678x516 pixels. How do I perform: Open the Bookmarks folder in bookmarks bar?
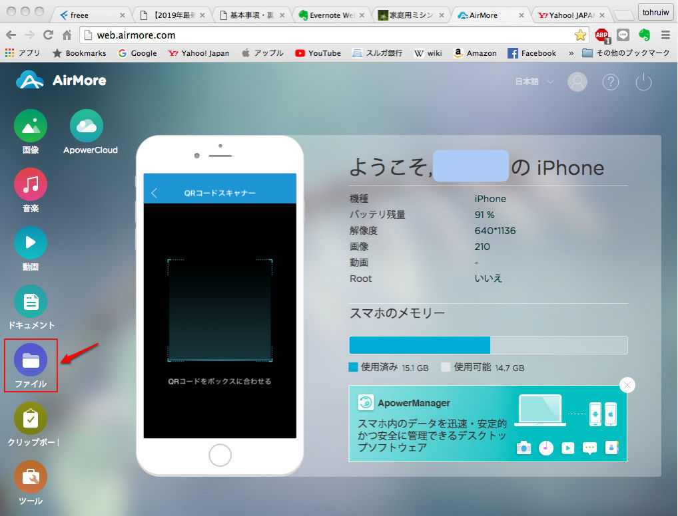79,53
